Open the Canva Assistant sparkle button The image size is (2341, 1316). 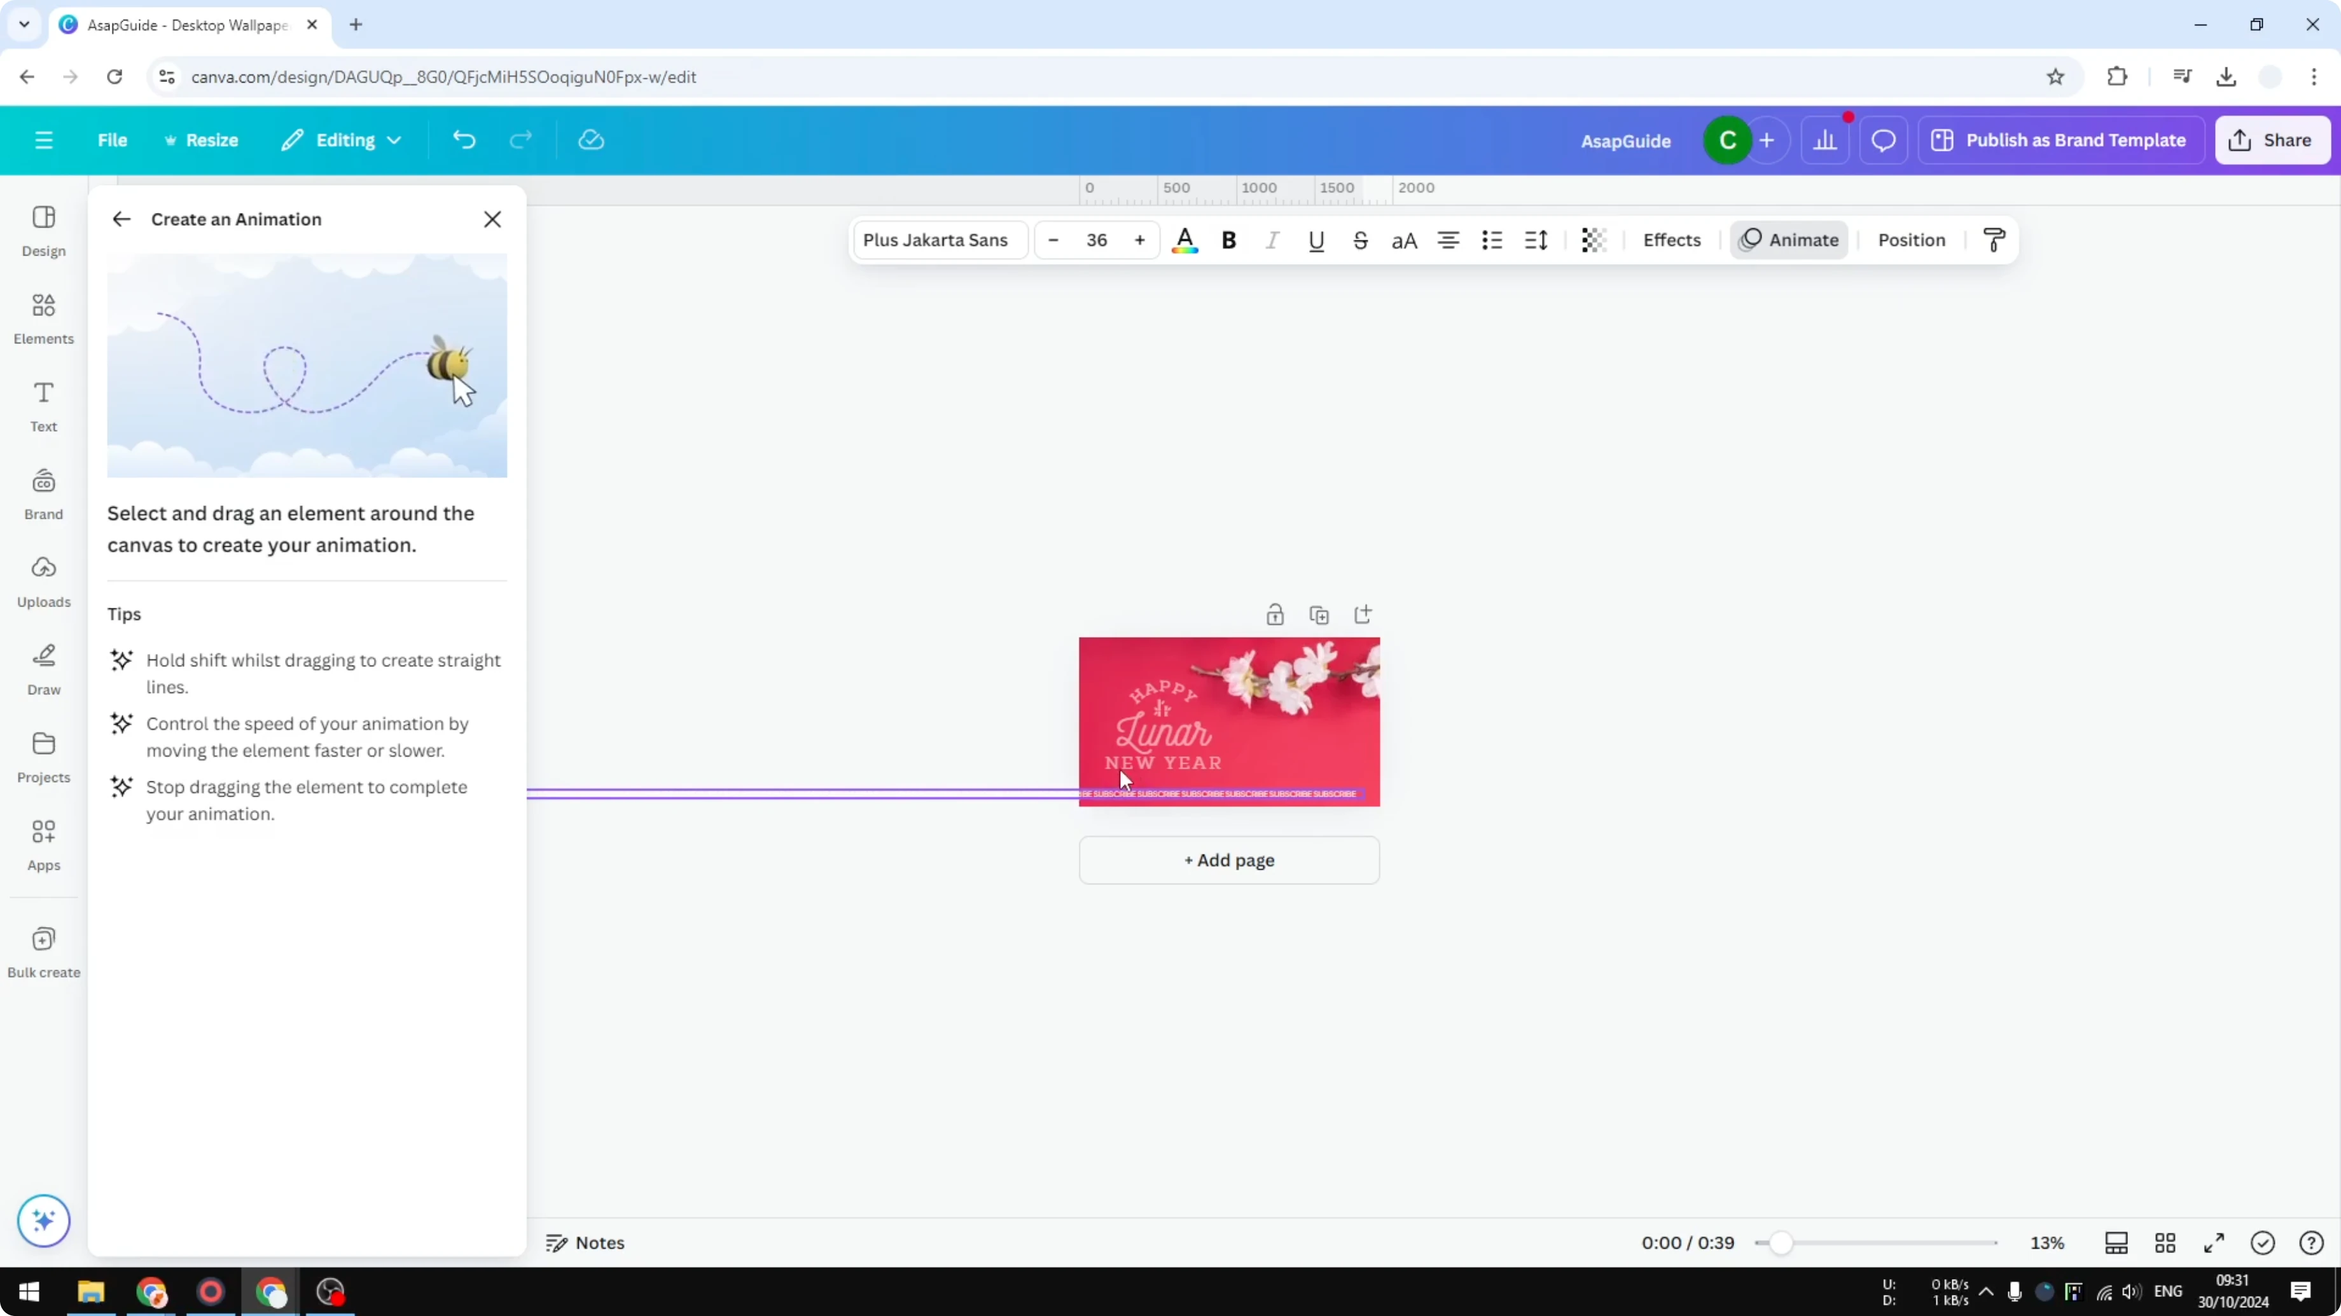point(43,1221)
